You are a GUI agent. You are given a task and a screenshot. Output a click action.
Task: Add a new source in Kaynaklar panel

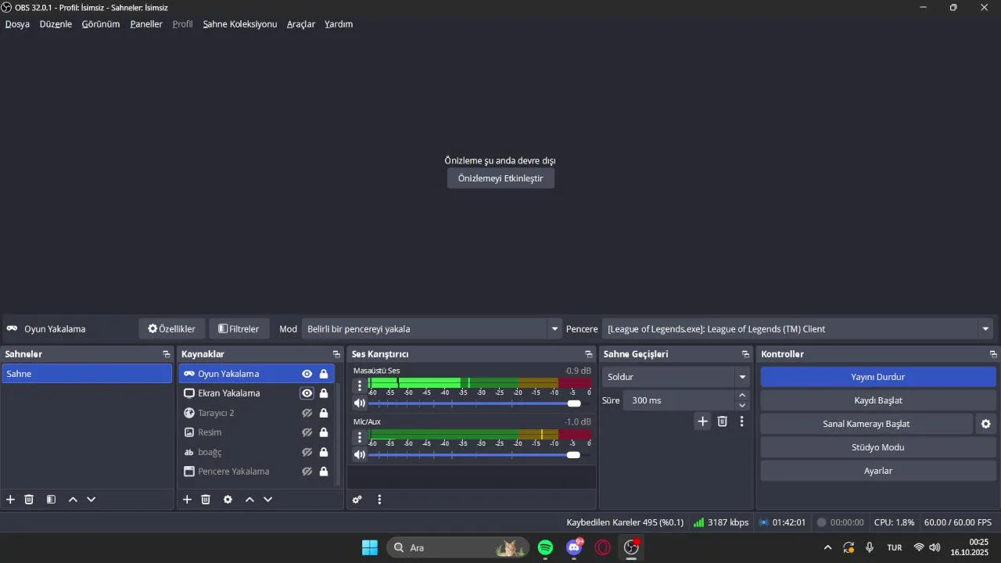pyautogui.click(x=187, y=500)
